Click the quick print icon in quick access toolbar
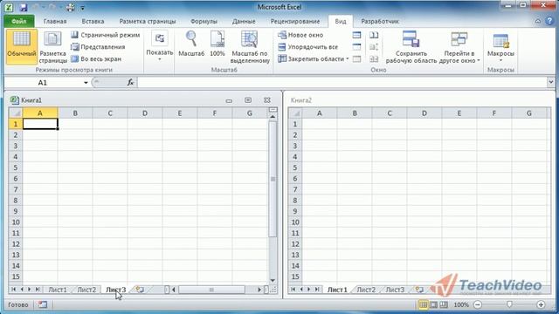The width and height of the screenshot is (559, 314). pos(70,7)
